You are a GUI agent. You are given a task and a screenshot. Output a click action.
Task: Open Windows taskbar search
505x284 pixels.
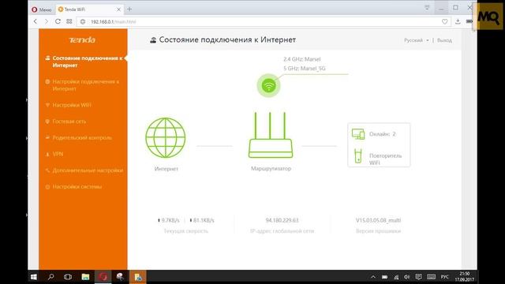click(50, 277)
